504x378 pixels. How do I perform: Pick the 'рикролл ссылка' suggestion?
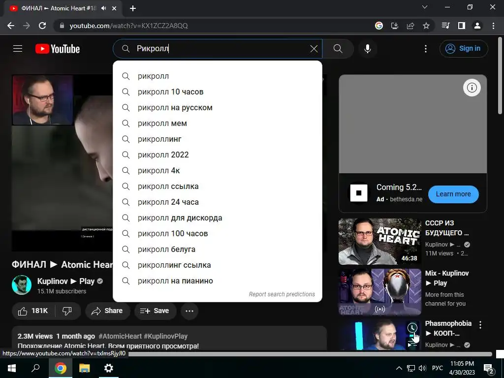click(x=218, y=187)
